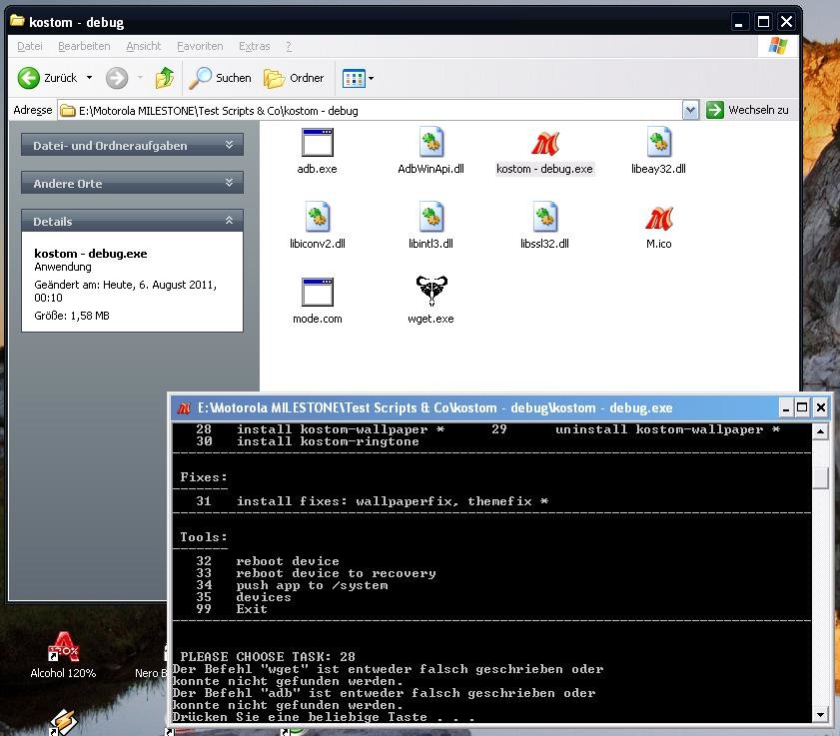
Task: Click 'install kostom-ringtone' console line
Action: coord(328,441)
